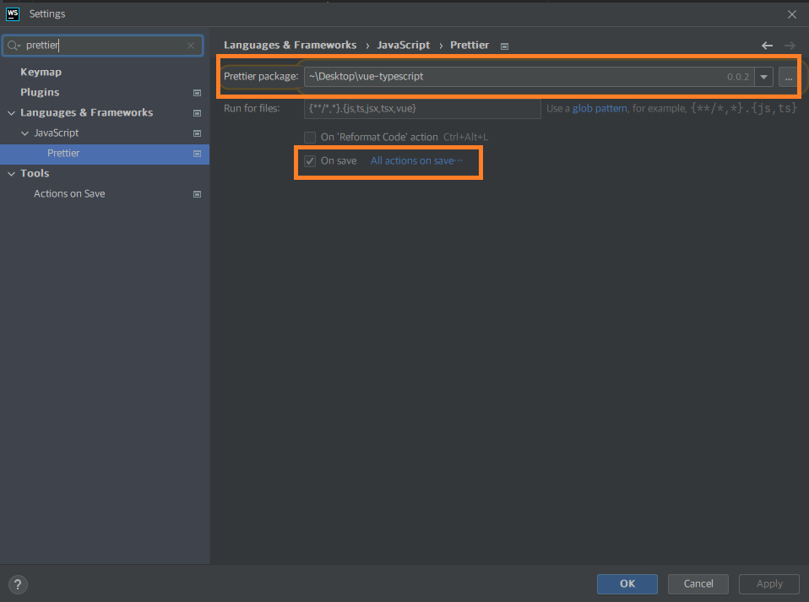Click Languages & Frameworks in breadcrumb
This screenshot has width=809, height=602.
290,46
